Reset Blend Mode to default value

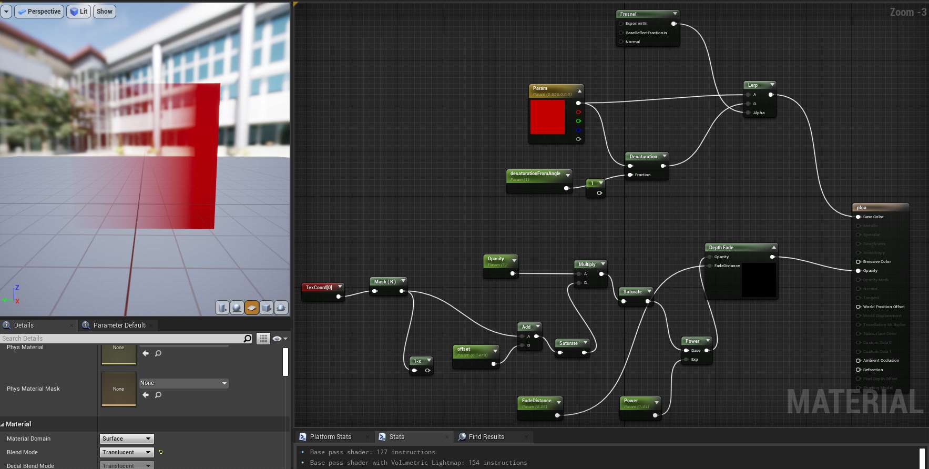(160, 452)
